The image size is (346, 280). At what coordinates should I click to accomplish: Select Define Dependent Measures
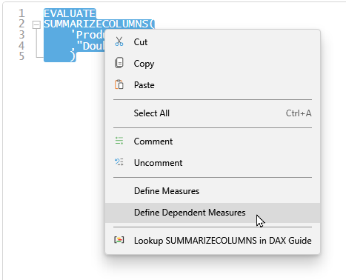(x=213, y=213)
